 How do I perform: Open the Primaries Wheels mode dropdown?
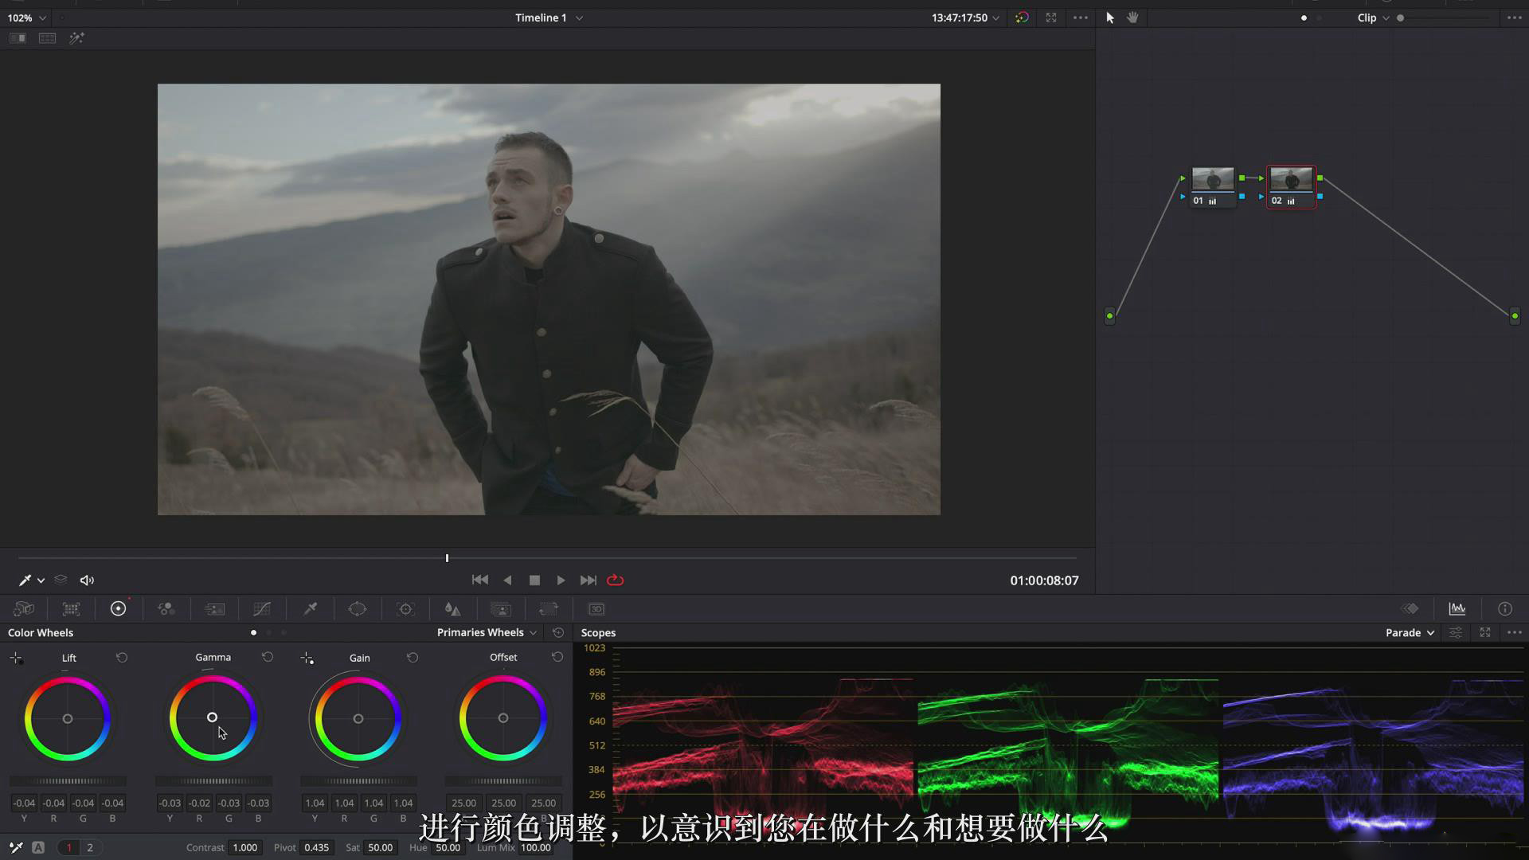coord(487,632)
